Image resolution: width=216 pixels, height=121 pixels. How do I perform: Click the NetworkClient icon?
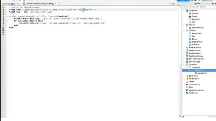[x=187, y=50]
